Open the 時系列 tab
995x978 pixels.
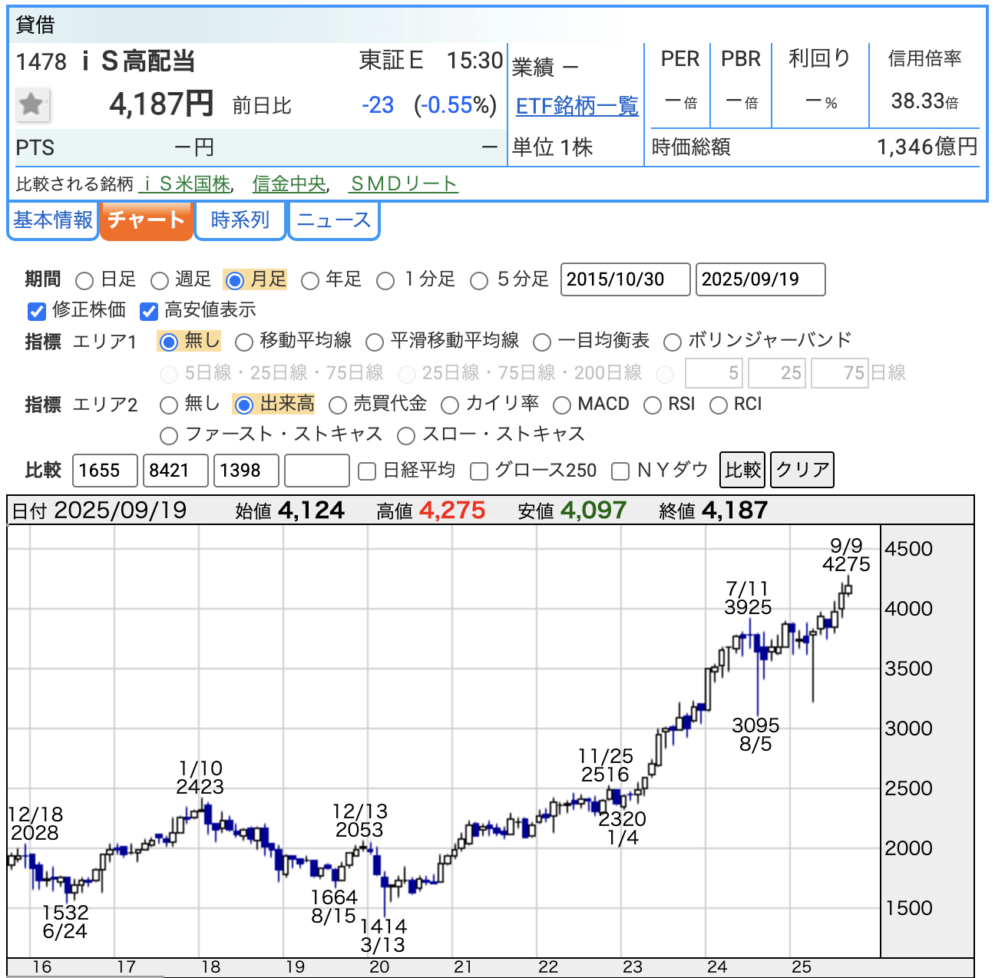(240, 220)
